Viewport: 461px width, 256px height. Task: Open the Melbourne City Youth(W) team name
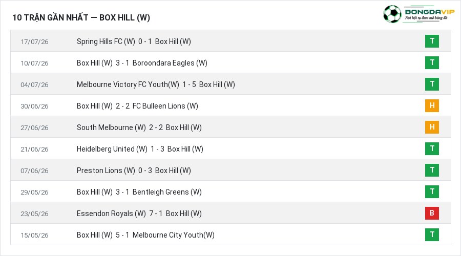click(174, 235)
